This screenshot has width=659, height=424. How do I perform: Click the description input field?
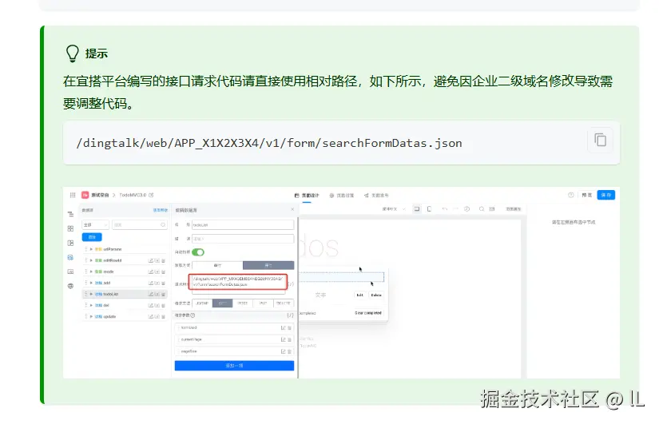[243, 239]
